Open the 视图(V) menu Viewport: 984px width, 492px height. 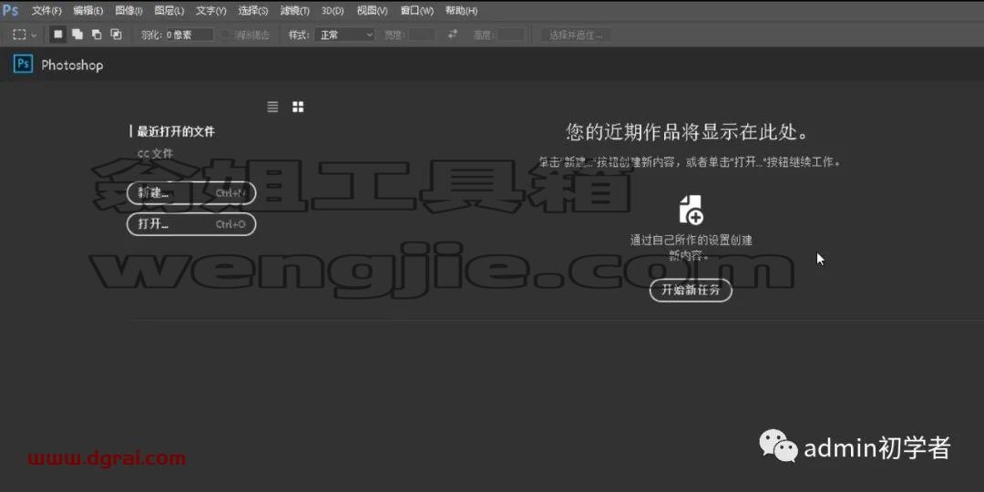[x=372, y=11]
